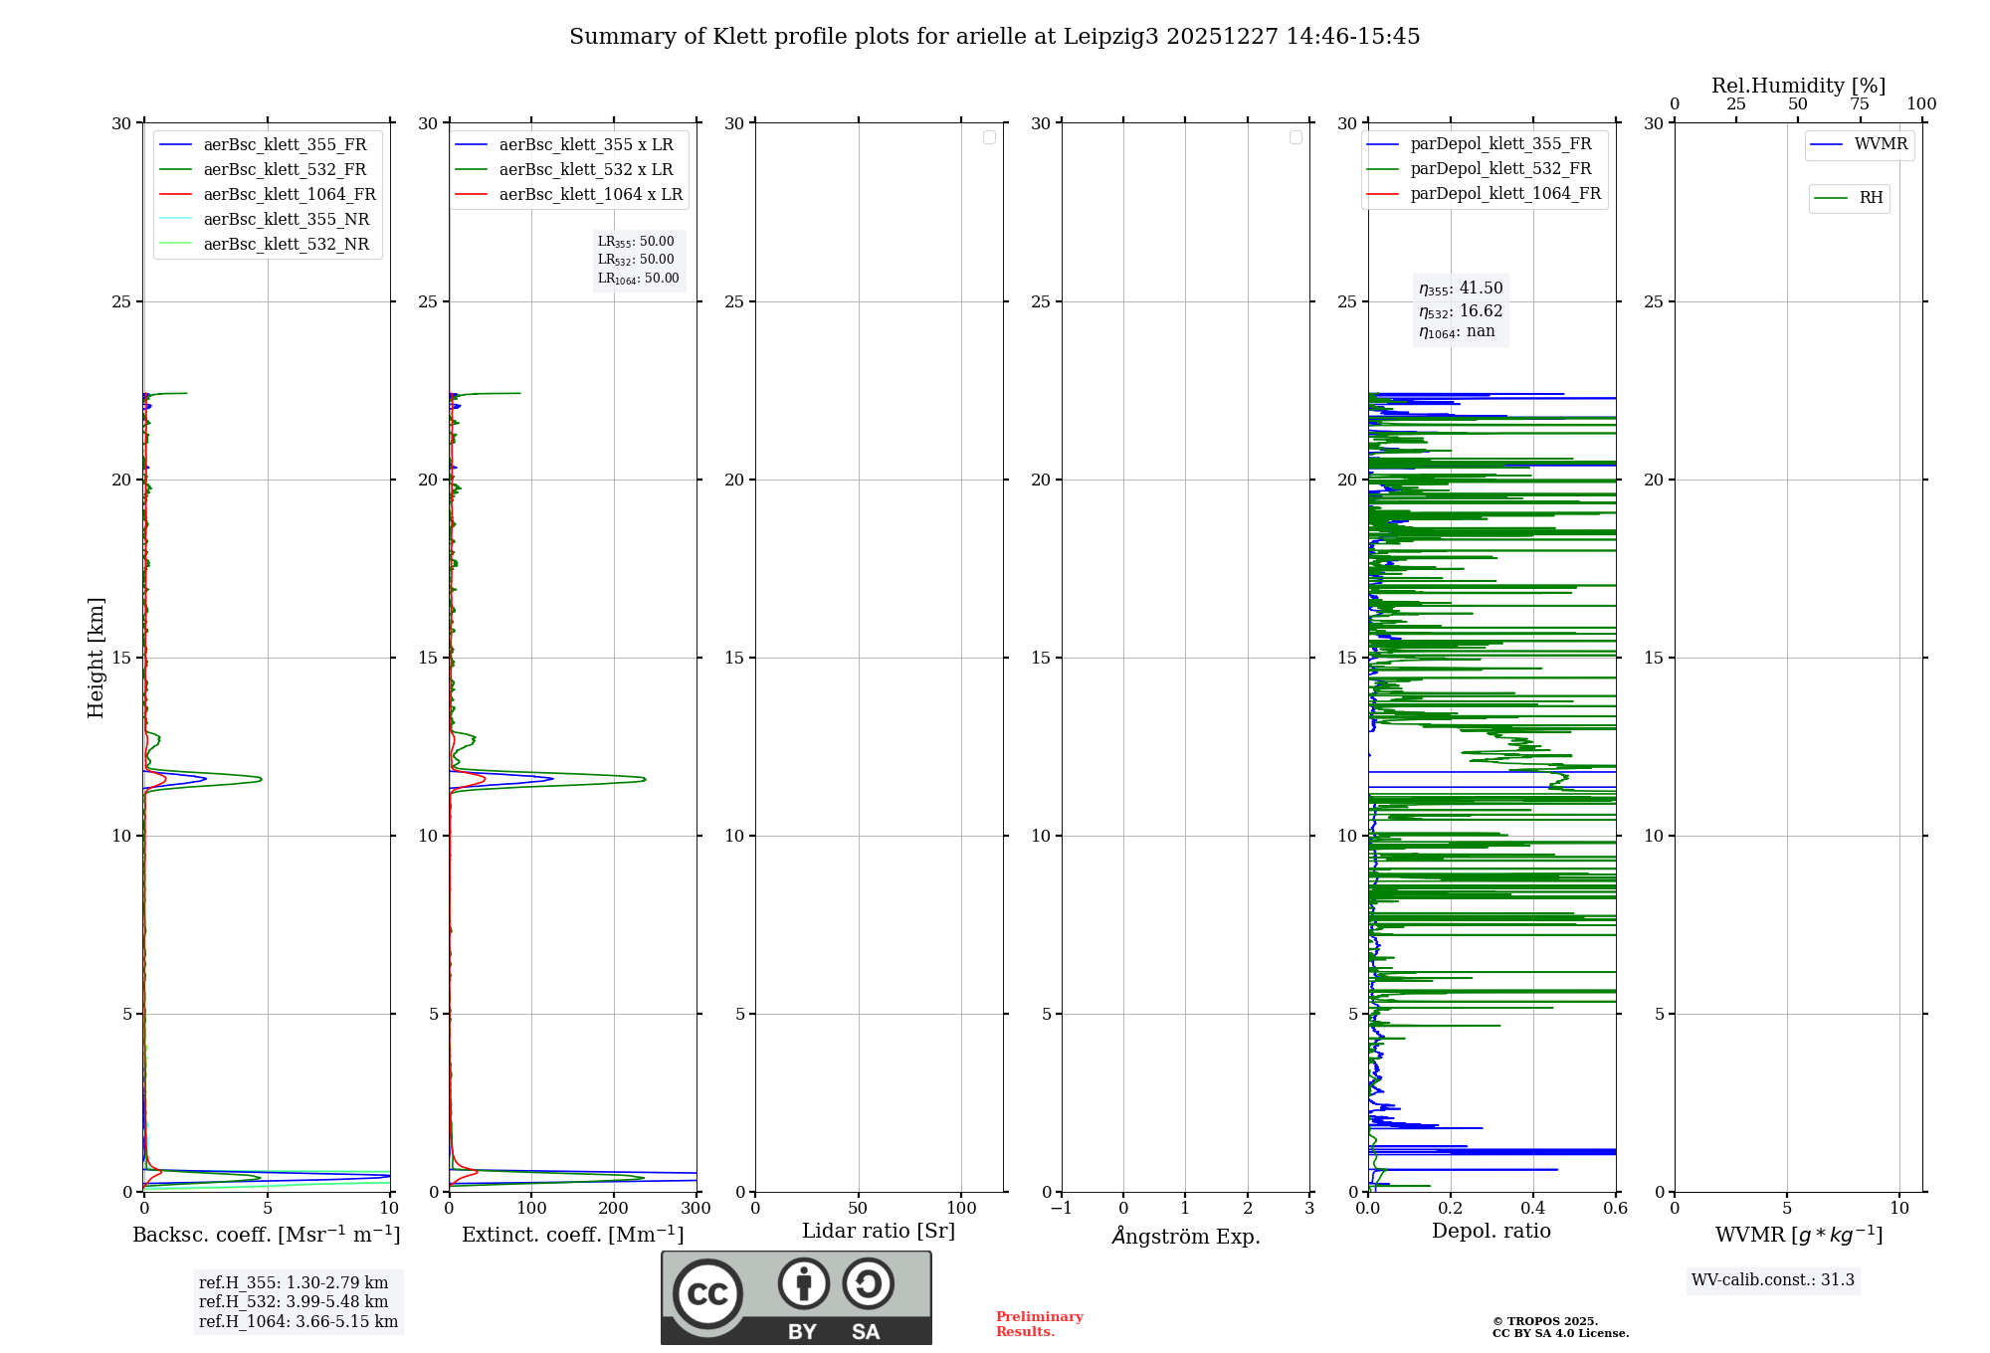Click the plot title Summary of Klett profile

click(994, 37)
